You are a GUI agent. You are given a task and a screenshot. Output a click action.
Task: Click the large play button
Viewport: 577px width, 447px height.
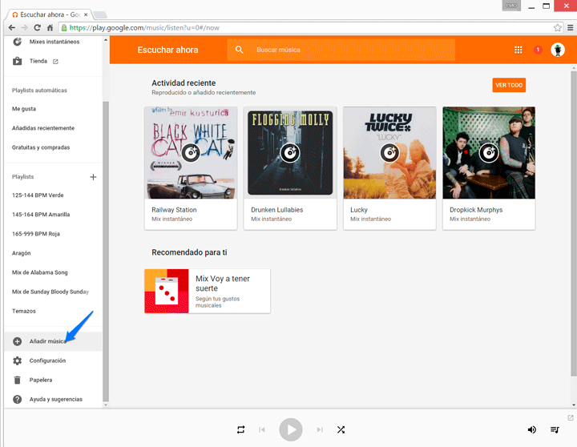(x=291, y=429)
